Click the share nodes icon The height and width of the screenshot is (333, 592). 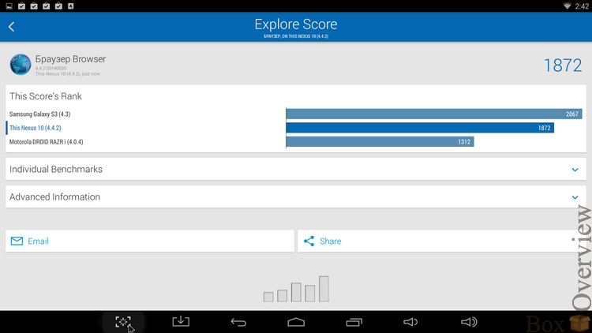coord(309,241)
